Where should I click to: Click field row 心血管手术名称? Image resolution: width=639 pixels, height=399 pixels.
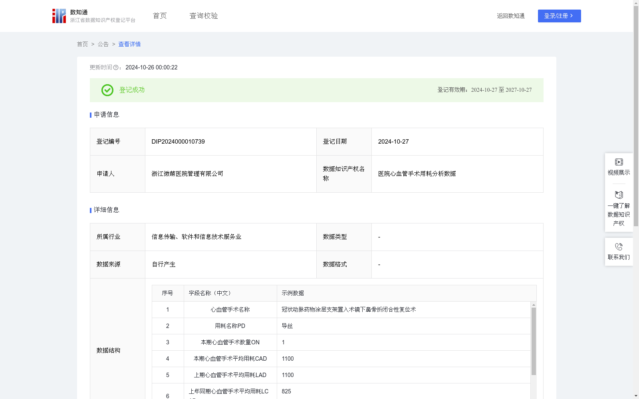(x=230, y=310)
